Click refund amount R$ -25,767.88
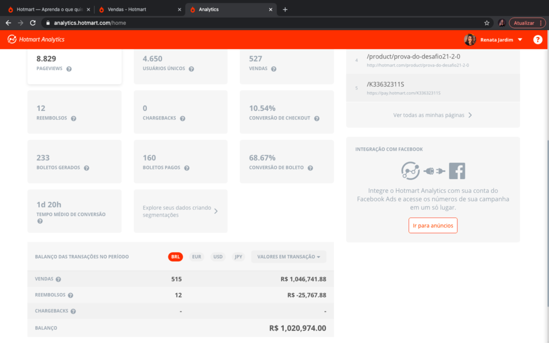 (306, 295)
